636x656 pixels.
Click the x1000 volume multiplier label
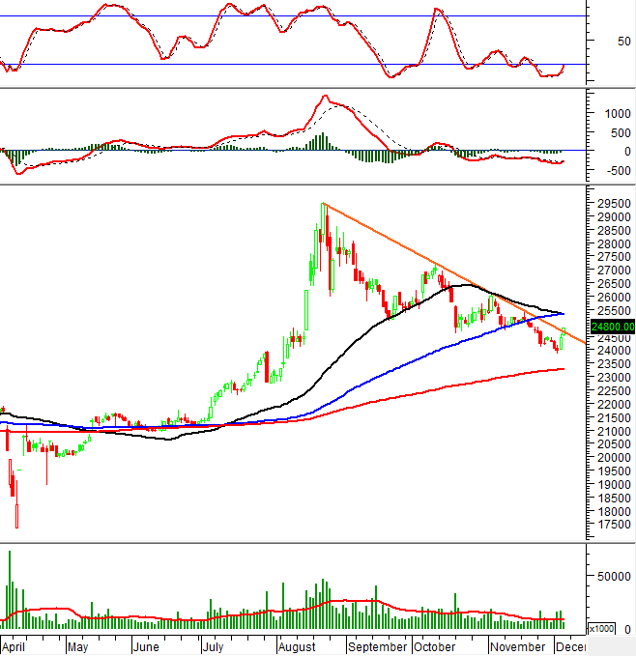602,629
